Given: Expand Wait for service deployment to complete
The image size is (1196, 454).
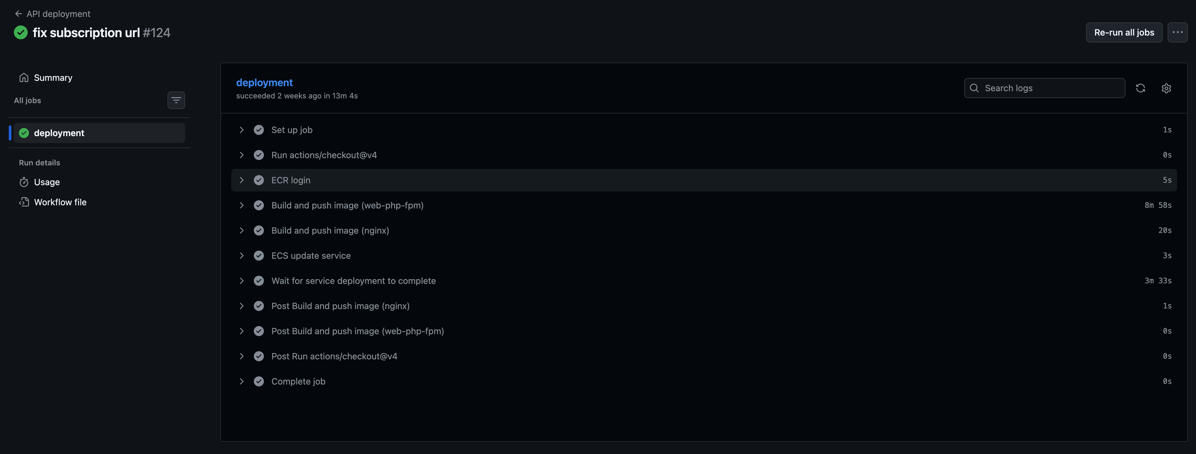Looking at the screenshot, I should [x=242, y=280].
